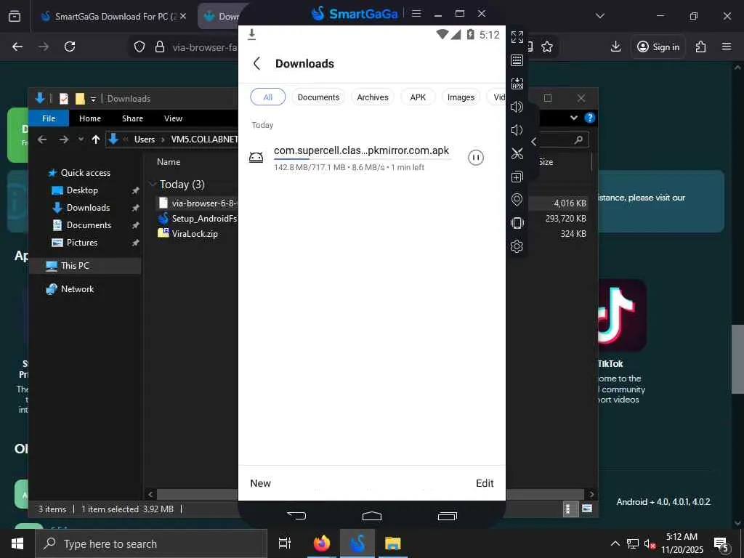Select the Images filter chip
The width and height of the screenshot is (744, 558).
461,97
